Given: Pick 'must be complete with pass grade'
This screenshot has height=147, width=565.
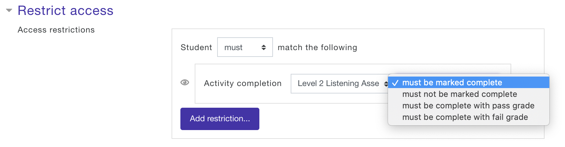Looking at the screenshot, I should click(469, 105).
